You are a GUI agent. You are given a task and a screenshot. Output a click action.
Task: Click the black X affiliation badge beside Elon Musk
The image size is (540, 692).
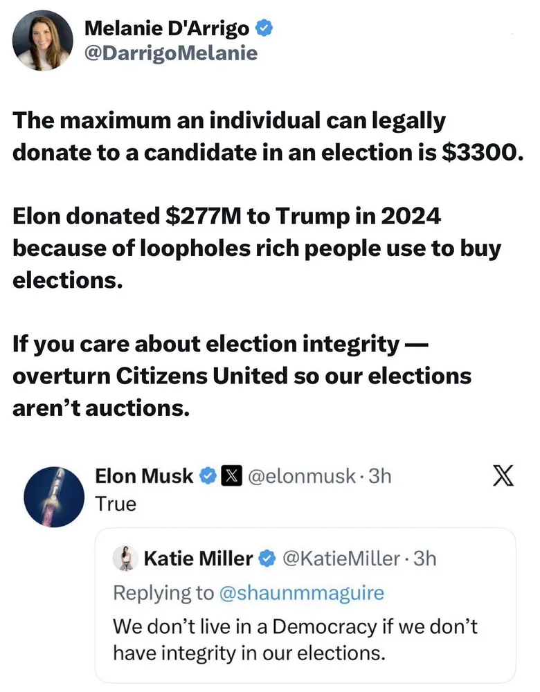coord(230,475)
